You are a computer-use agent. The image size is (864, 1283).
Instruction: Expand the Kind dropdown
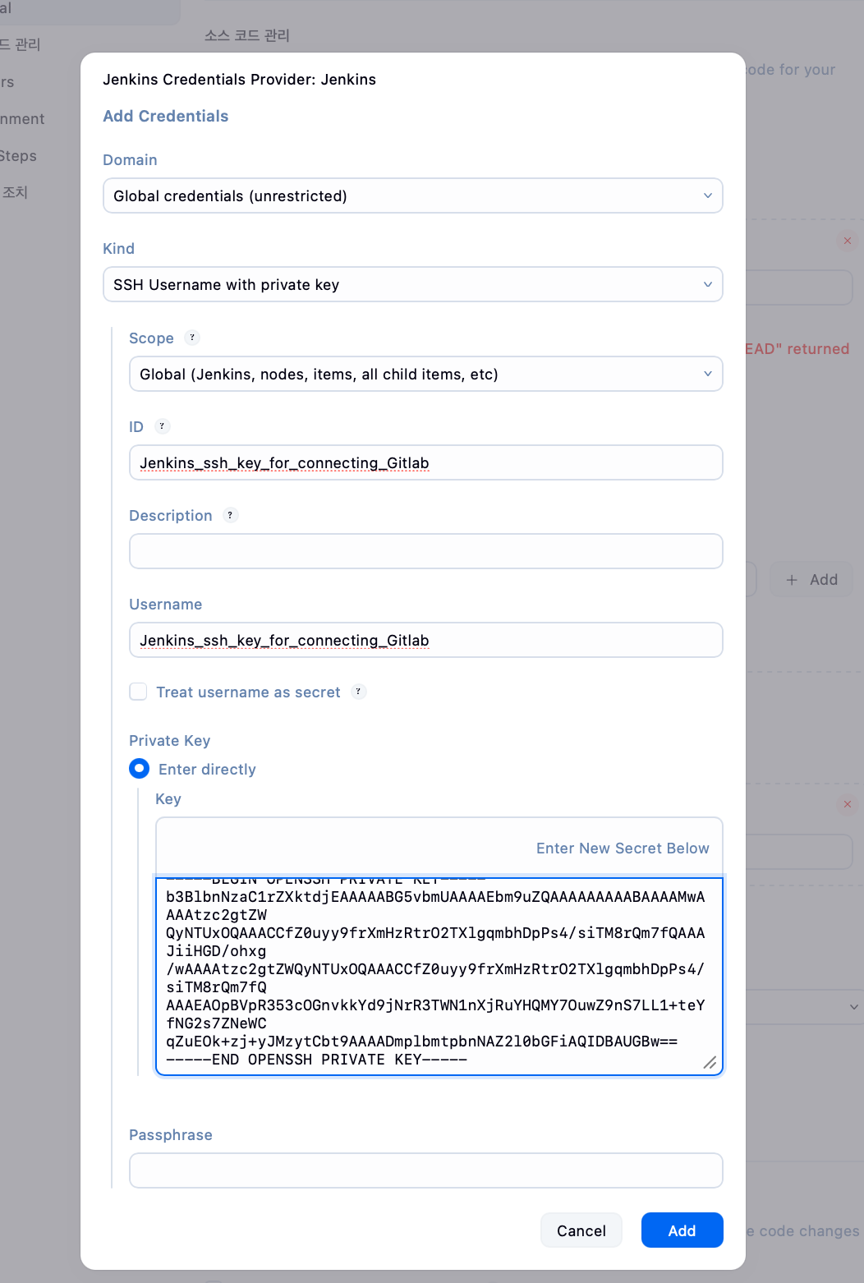[x=412, y=284]
